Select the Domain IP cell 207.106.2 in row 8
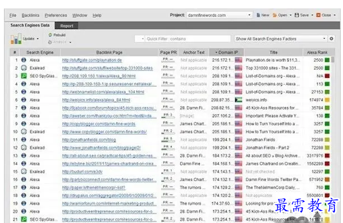Image resolution: width=343 pixels, height=223 pixels. pyautogui.click(x=222, y=116)
